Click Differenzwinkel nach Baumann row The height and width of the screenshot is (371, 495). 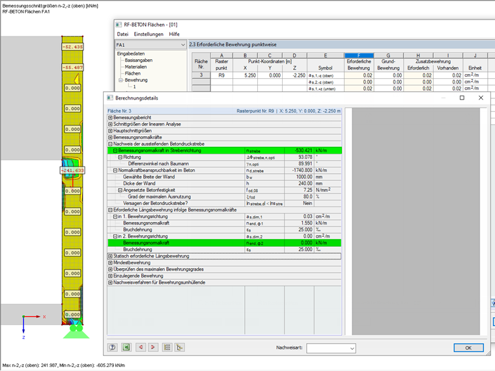224,164
